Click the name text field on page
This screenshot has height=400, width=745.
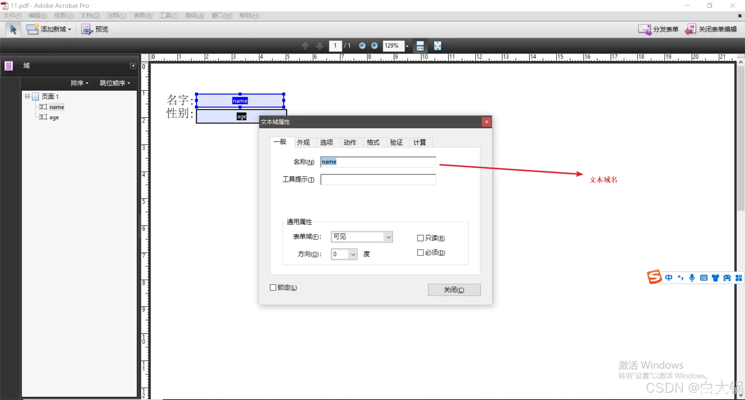[240, 101]
